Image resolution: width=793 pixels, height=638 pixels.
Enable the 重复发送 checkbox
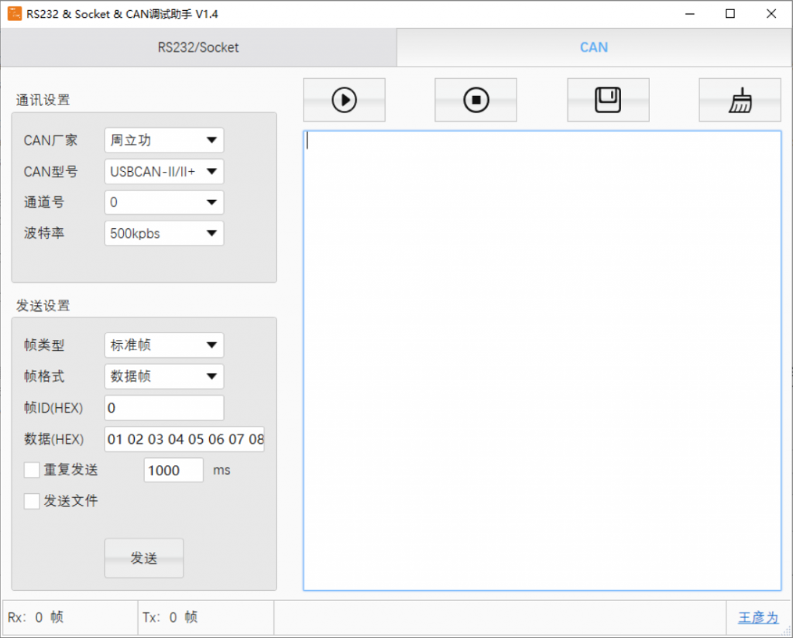(x=32, y=470)
